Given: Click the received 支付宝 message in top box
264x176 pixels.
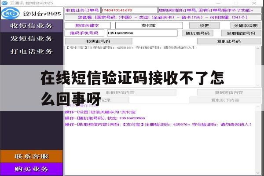Looking at the screenshot, I should coord(130,48).
